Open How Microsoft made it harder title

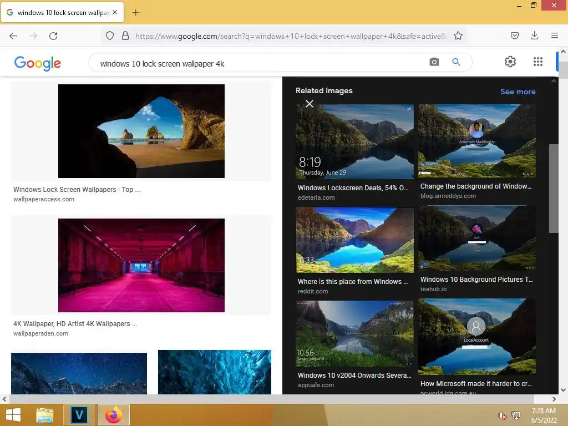tap(476, 384)
